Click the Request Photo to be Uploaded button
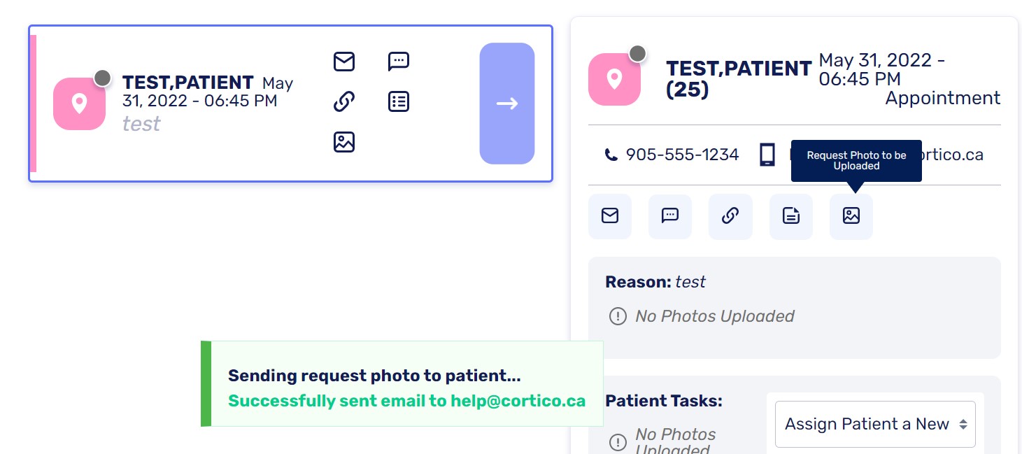Image resolution: width=1022 pixels, height=454 pixels. click(x=851, y=216)
